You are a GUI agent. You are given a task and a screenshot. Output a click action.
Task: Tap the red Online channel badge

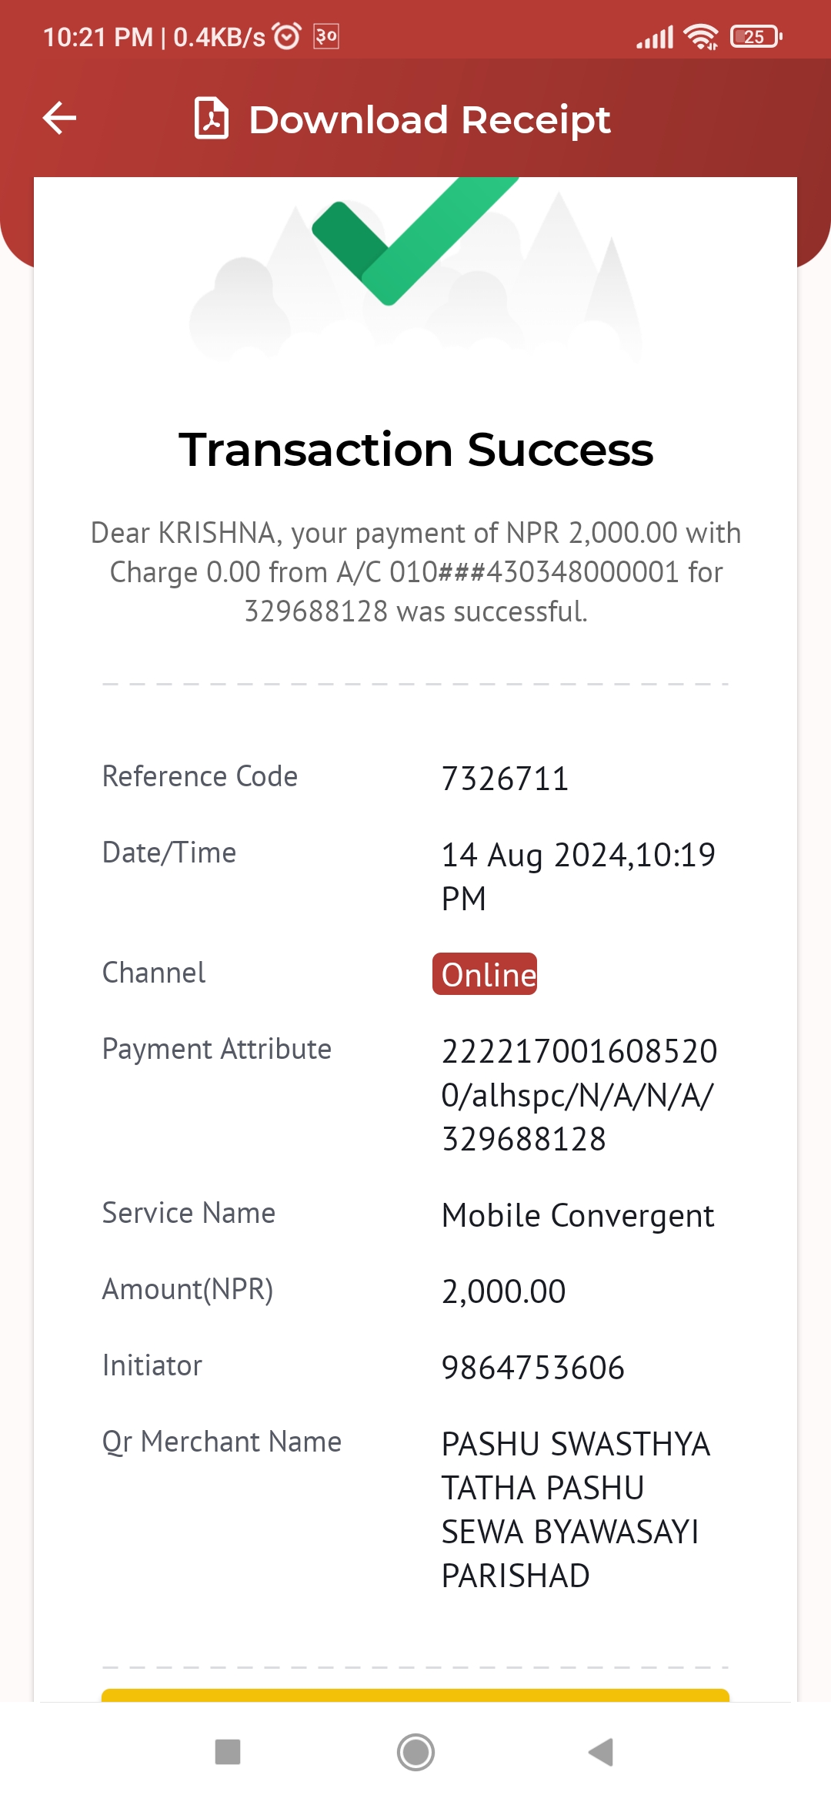click(x=485, y=974)
